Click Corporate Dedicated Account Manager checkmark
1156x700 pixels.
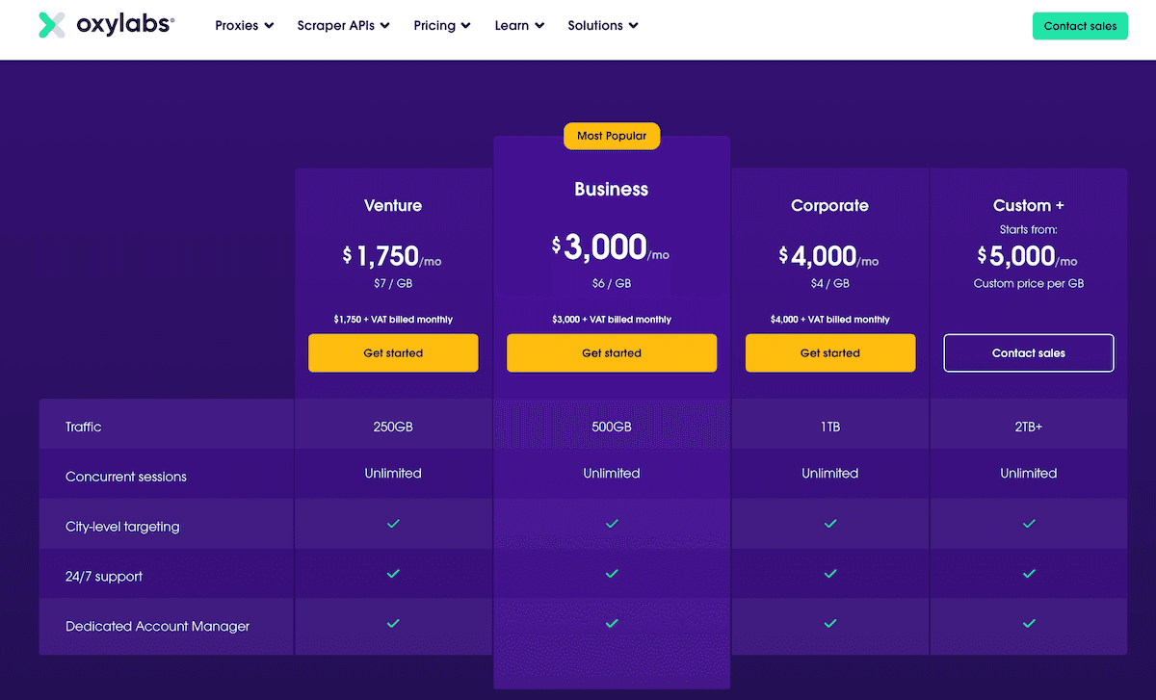830,623
